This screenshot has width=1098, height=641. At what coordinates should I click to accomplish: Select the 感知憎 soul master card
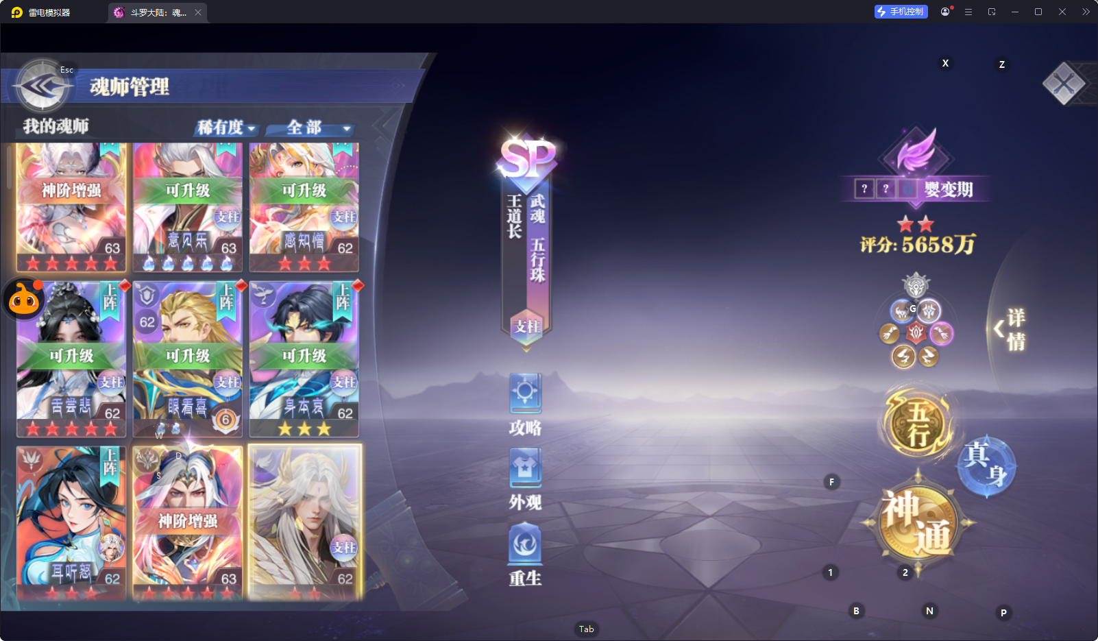click(x=304, y=208)
